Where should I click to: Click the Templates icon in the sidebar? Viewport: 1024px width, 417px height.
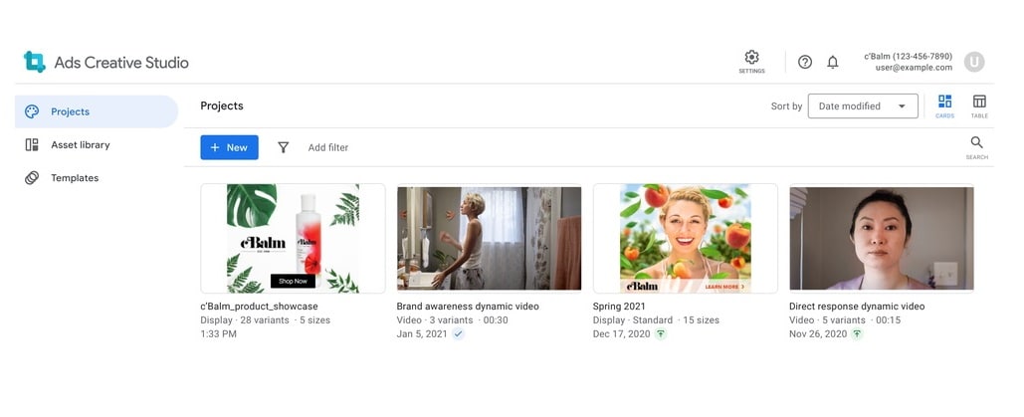(32, 178)
